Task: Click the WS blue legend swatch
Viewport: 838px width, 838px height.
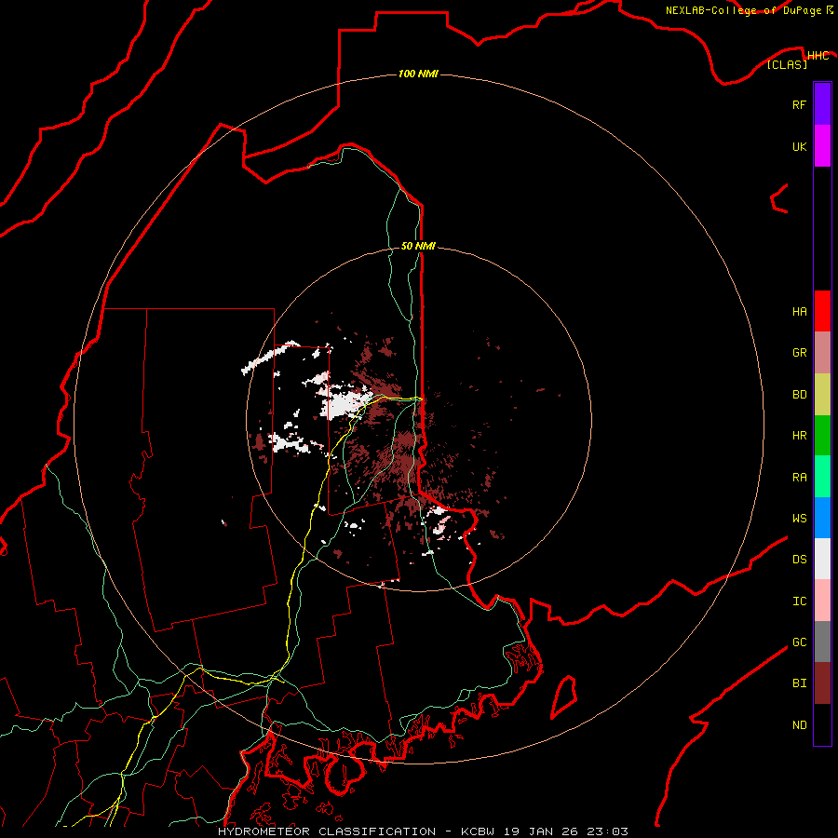Action: click(822, 518)
